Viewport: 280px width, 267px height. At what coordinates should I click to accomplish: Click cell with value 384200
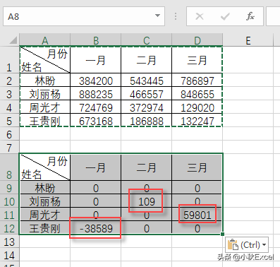pyautogui.click(x=96, y=80)
